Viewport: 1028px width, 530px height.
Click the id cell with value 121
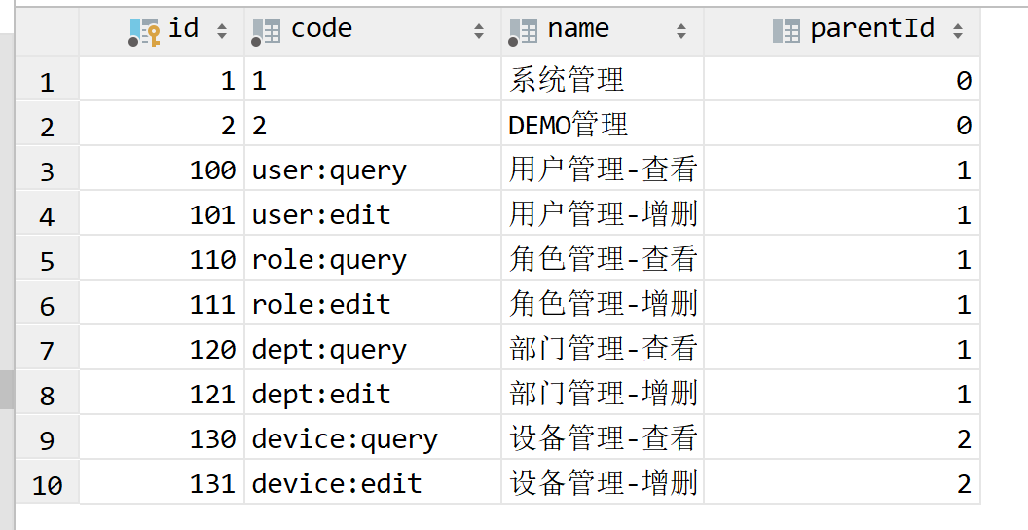tap(162, 394)
